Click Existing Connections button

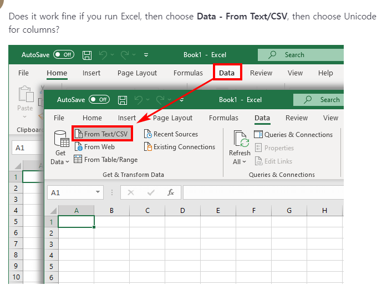coord(180,146)
